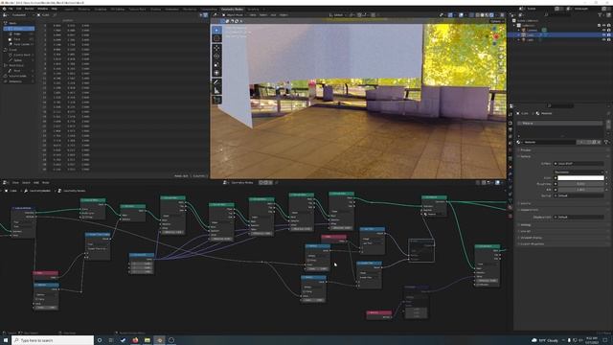Toggle node editor pin icon

[x=277, y=182]
